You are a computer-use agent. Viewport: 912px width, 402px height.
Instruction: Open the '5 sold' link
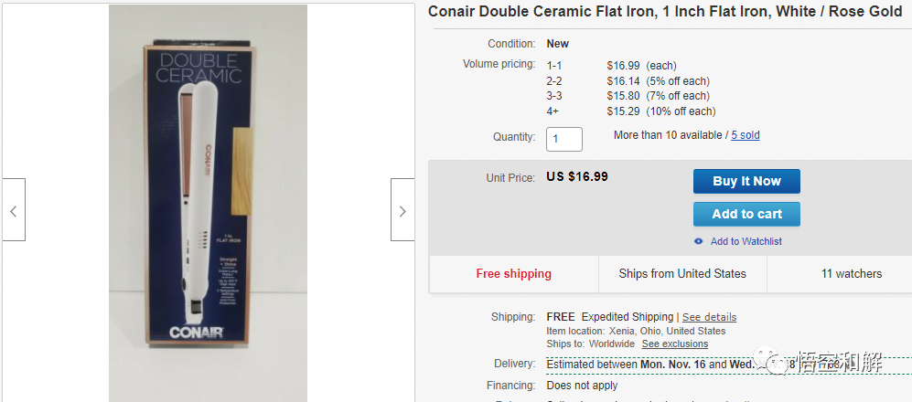pos(745,135)
